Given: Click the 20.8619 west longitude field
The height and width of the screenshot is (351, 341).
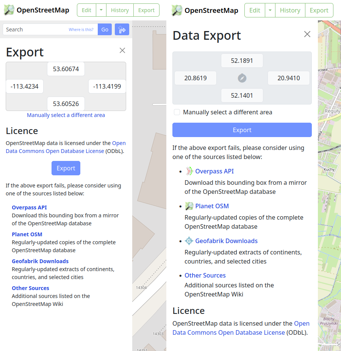Looking at the screenshot, I should [196, 78].
